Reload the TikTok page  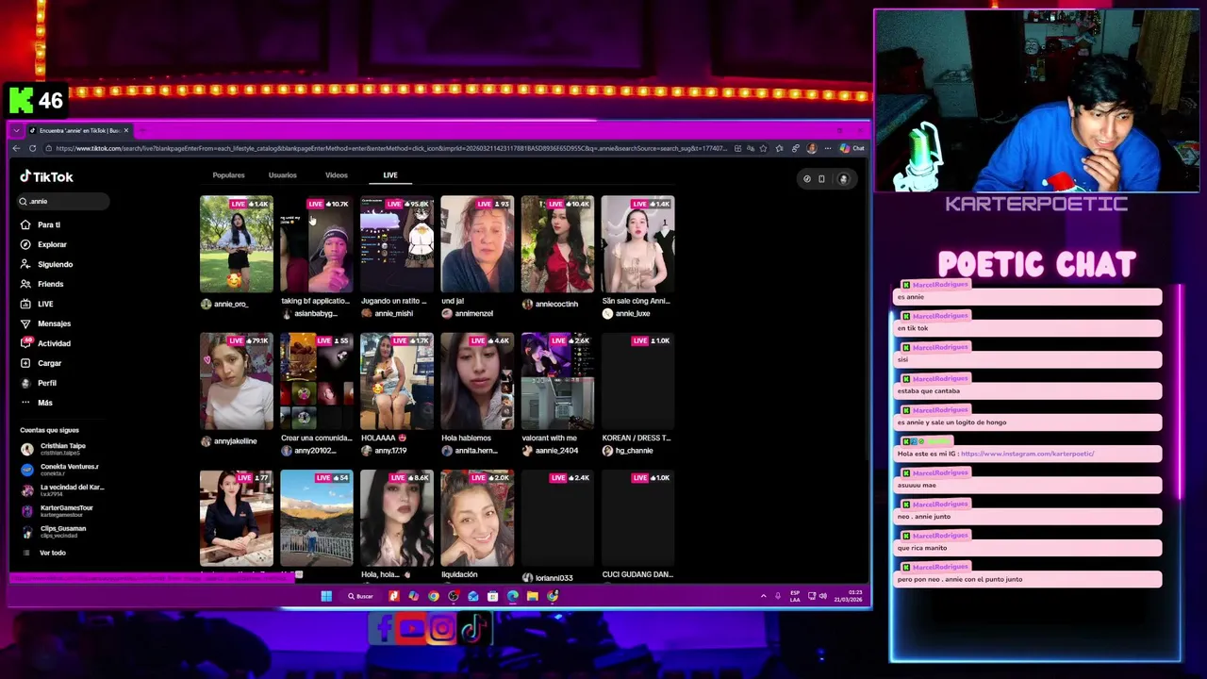pos(33,148)
